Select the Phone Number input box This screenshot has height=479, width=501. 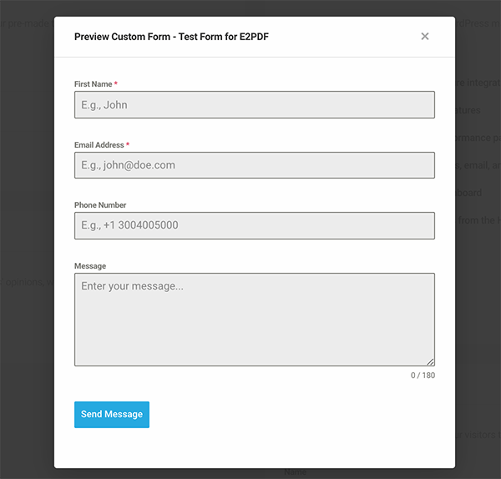point(255,225)
